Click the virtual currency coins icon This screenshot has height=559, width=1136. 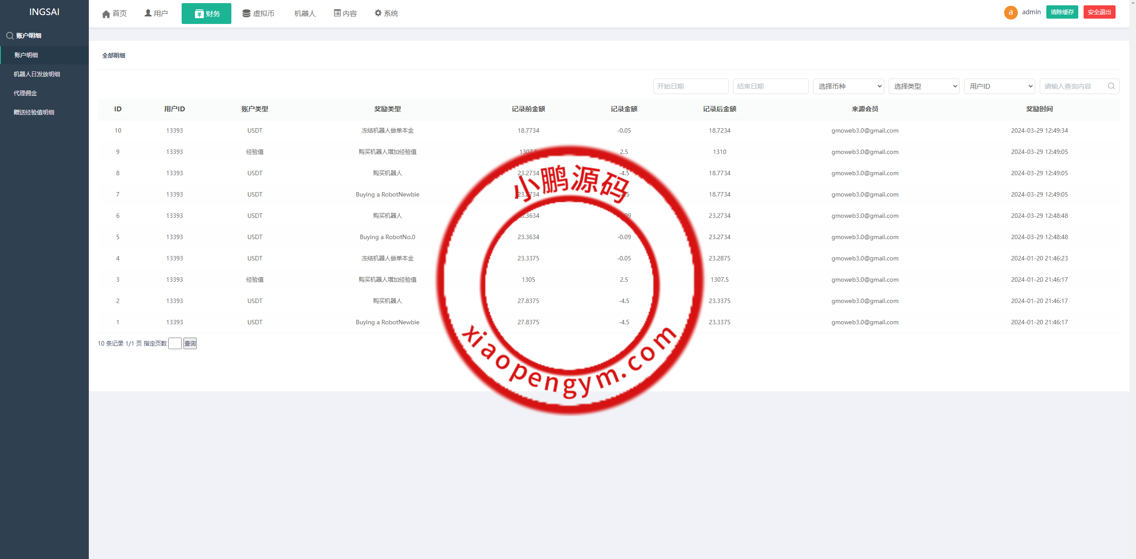tap(246, 13)
